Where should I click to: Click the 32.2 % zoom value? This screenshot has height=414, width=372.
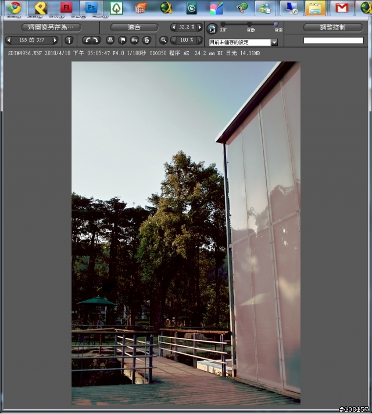pos(187,27)
